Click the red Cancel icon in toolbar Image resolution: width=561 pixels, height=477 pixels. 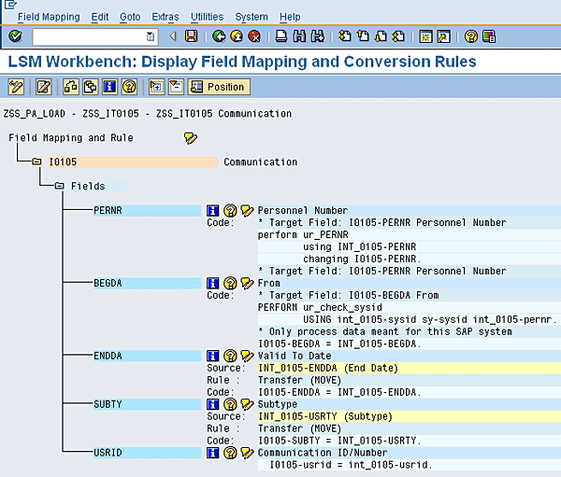coord(253,36)
